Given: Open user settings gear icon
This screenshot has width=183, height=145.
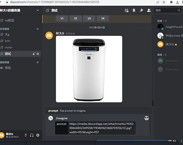Looking at the screenshot, I should [x=38, y=135].
